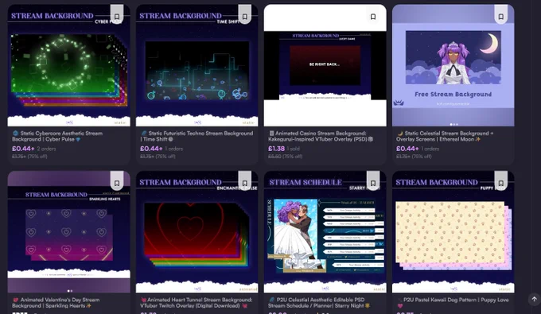The height and width of the screenshot is (314, 541).
Task: Bookmark the Starry Night stream schedule
Action: click(x=373, y=181)
